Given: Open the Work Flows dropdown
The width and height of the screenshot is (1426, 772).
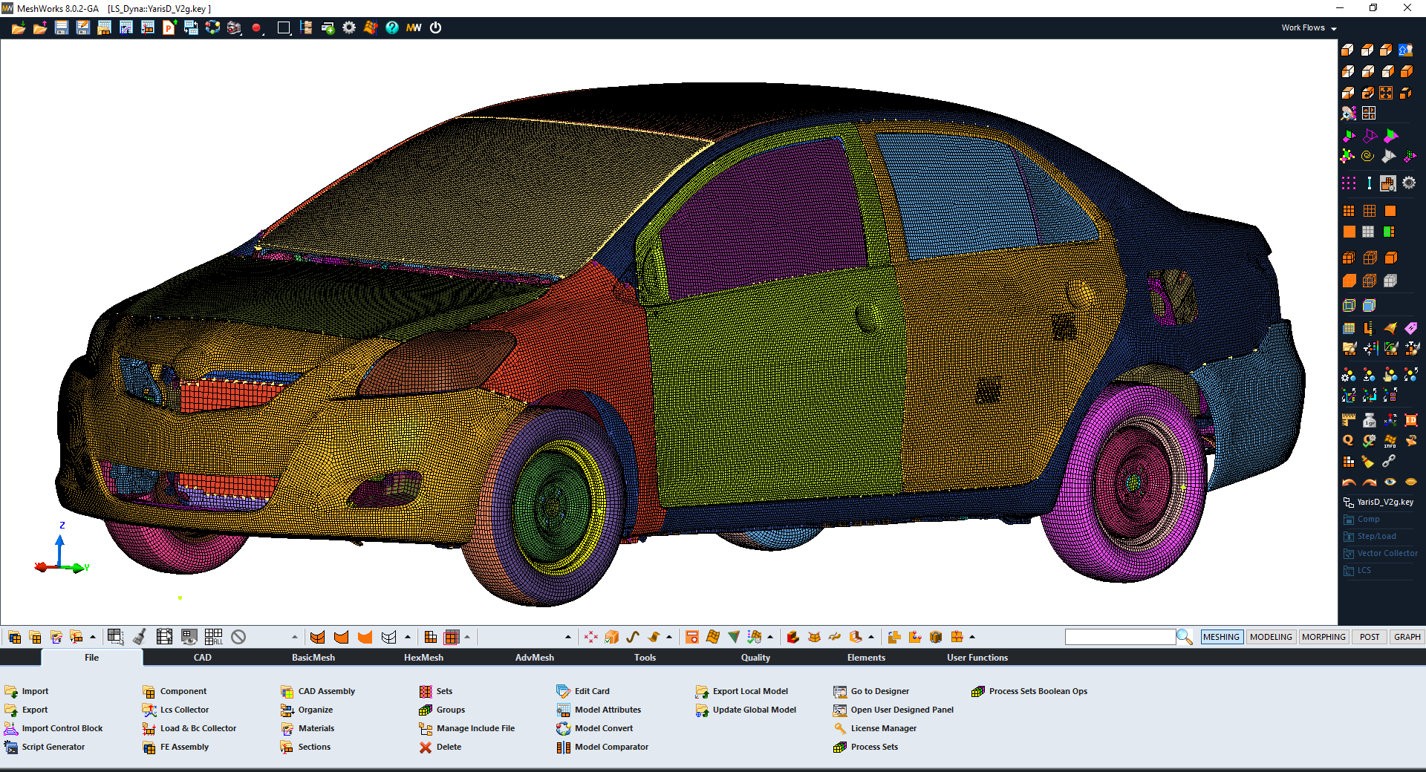Looking at the screenshot, I should click(x=1308, y=28).
